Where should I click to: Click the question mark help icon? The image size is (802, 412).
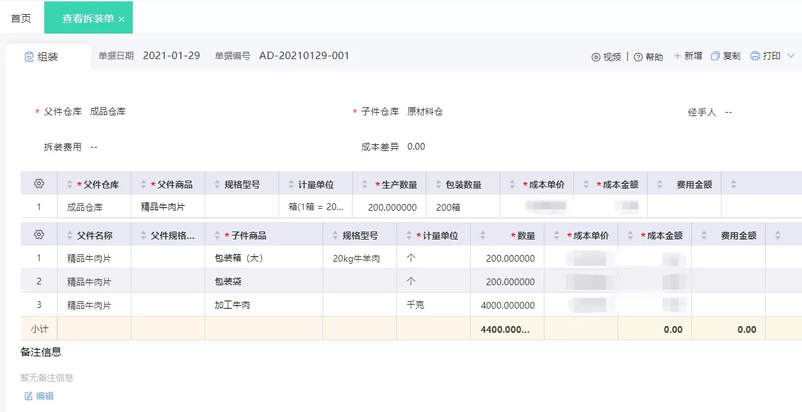(x=638, y=56)
